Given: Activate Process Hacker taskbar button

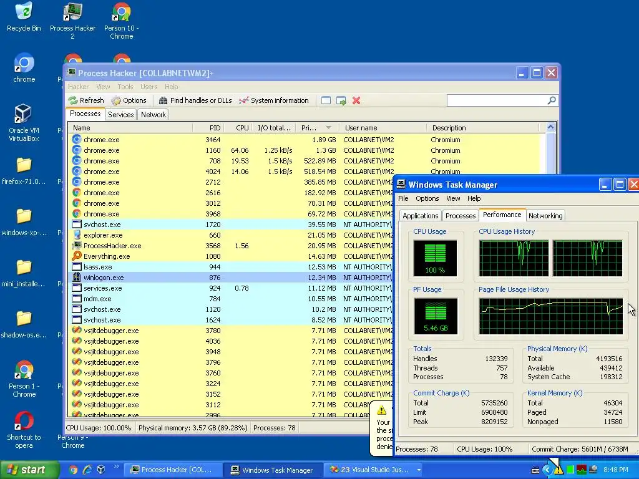Looking at the screenshot, I should point(173,470).
